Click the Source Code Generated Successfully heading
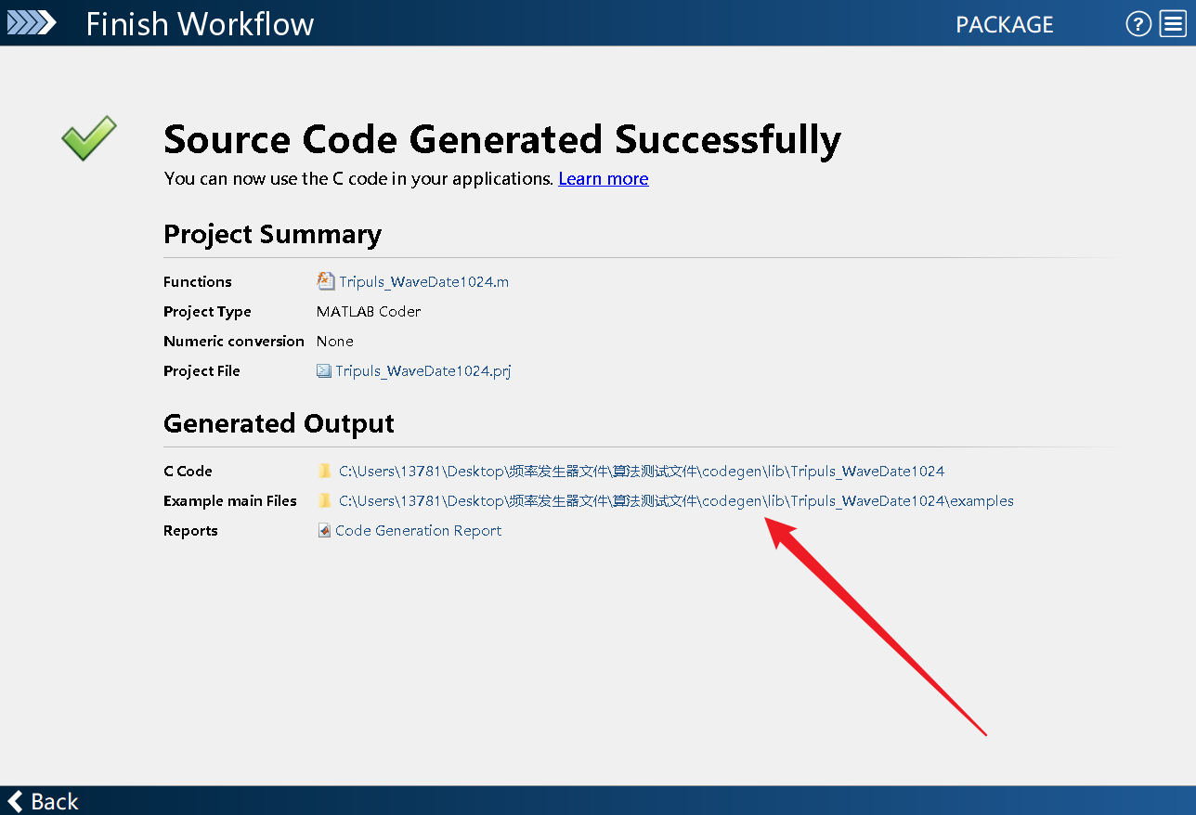Image resolution: width=1196 pixels, height=815 pixels. tap(502, 139)
